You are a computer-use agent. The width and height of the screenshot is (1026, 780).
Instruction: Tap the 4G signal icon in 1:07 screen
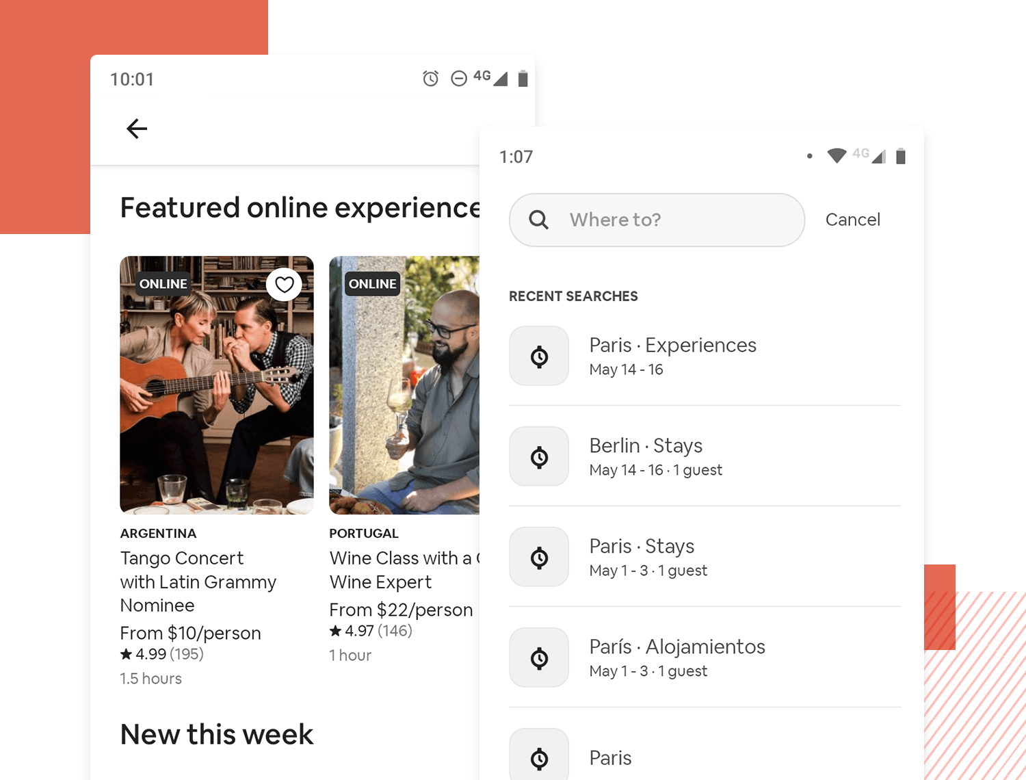pyautogui.click(x=869, y=155)
